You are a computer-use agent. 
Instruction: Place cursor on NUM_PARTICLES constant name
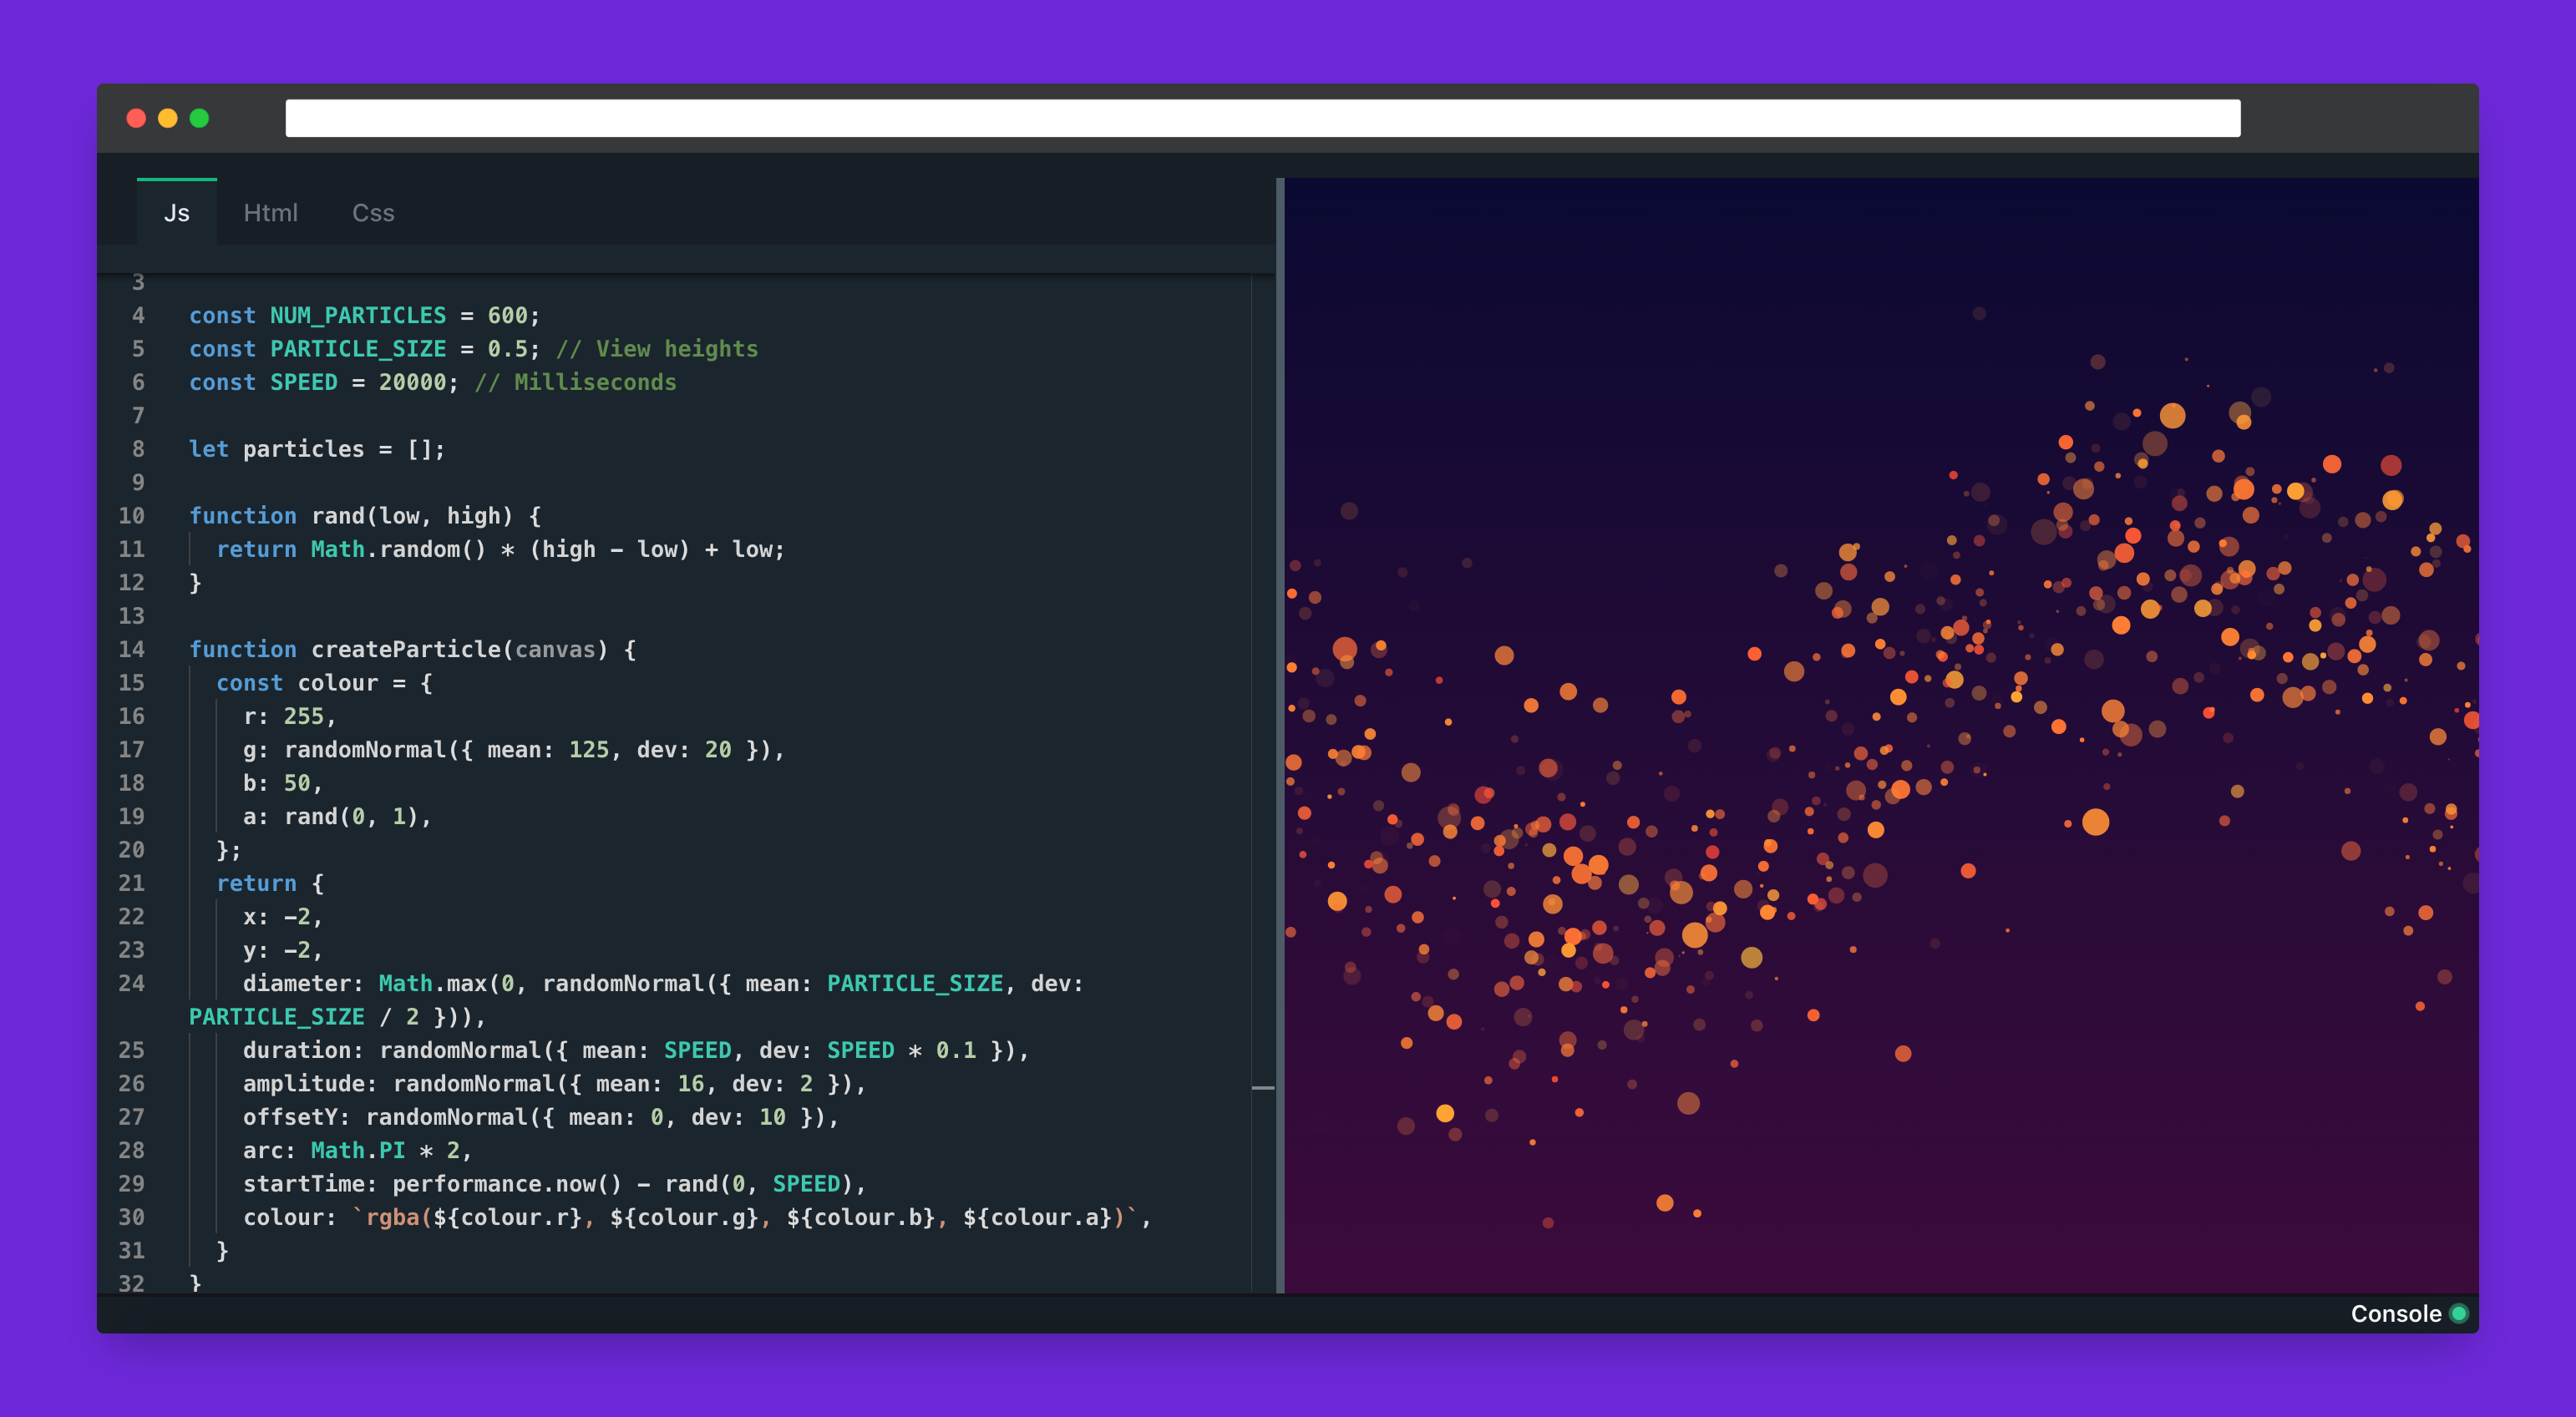coord(358,316)
